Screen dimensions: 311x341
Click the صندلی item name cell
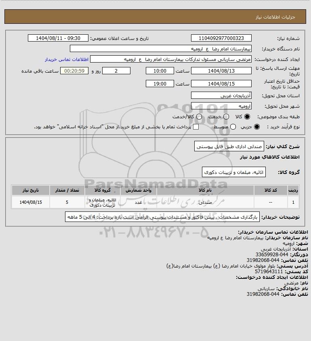[x=205, y=202]
